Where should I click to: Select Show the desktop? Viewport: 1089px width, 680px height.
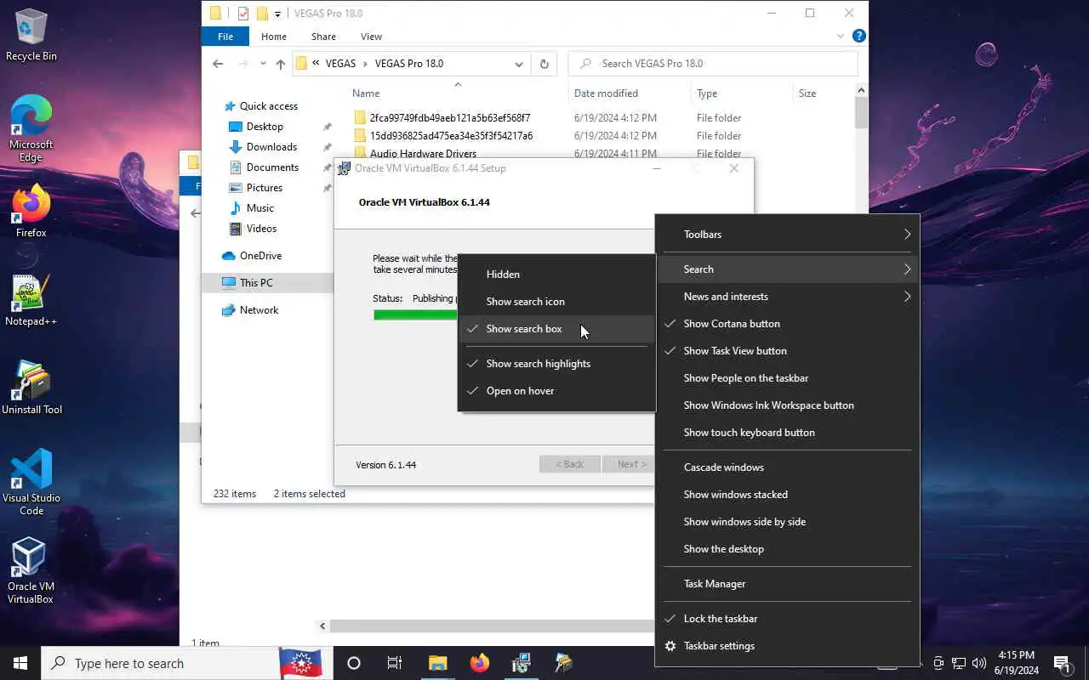pos(787,549)
